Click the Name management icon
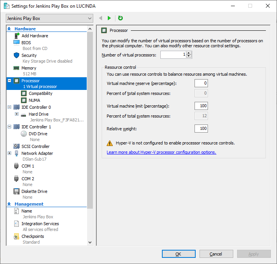This screenshot has height=264, width=277. click(16, 211)
